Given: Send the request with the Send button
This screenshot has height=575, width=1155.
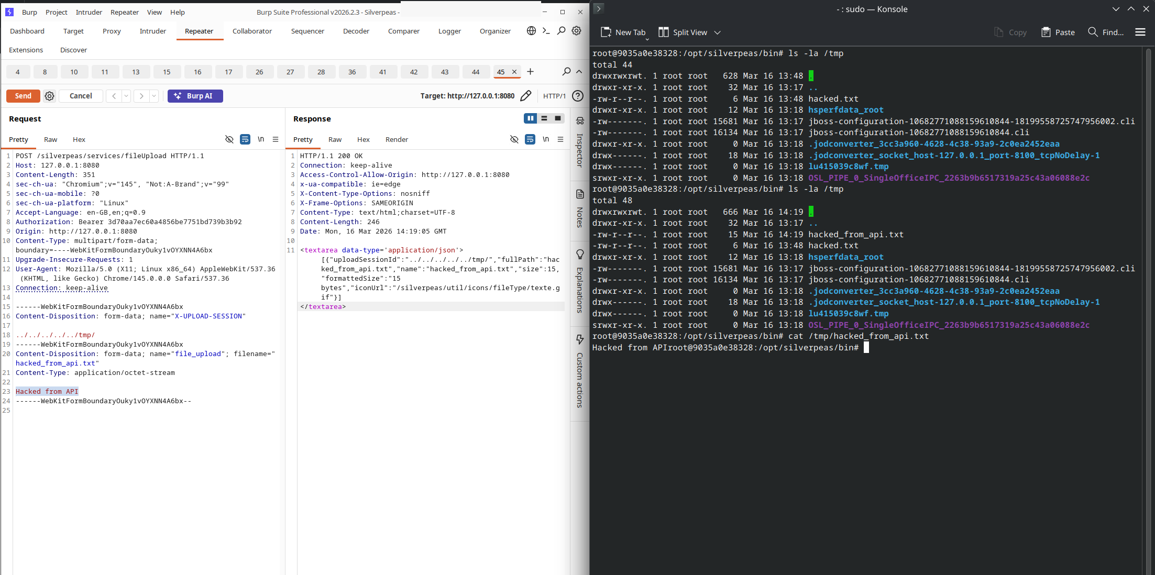Looking at the screenshot, I should point(23,96).
